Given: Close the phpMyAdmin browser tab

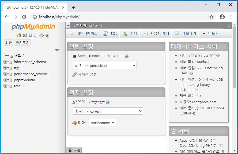Looking at the screenshot, I should point(63,7).
